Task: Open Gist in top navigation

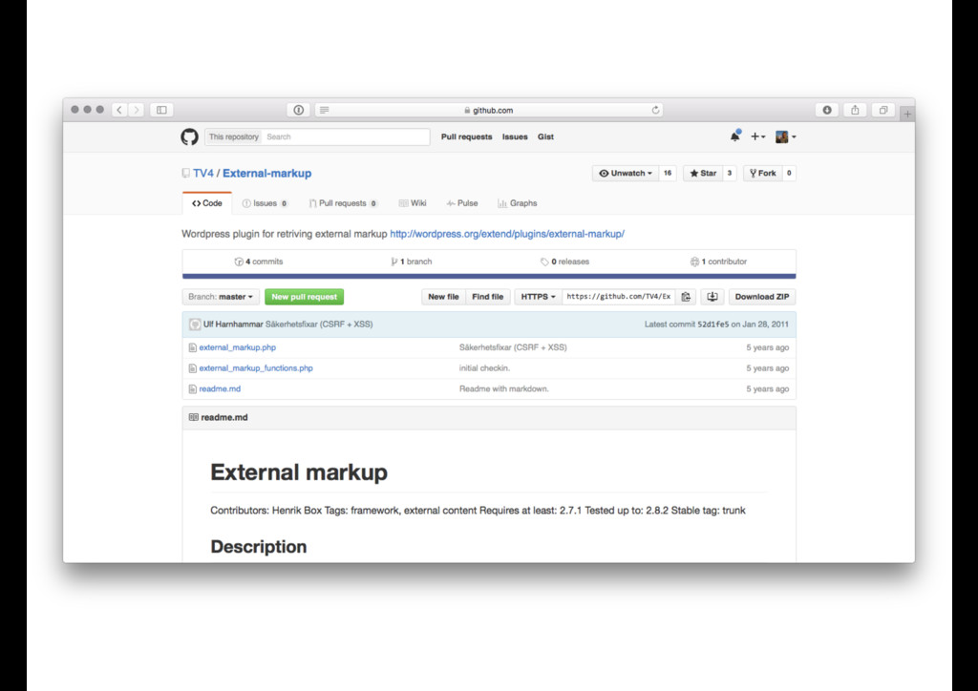Action: (x=545, y=136)
